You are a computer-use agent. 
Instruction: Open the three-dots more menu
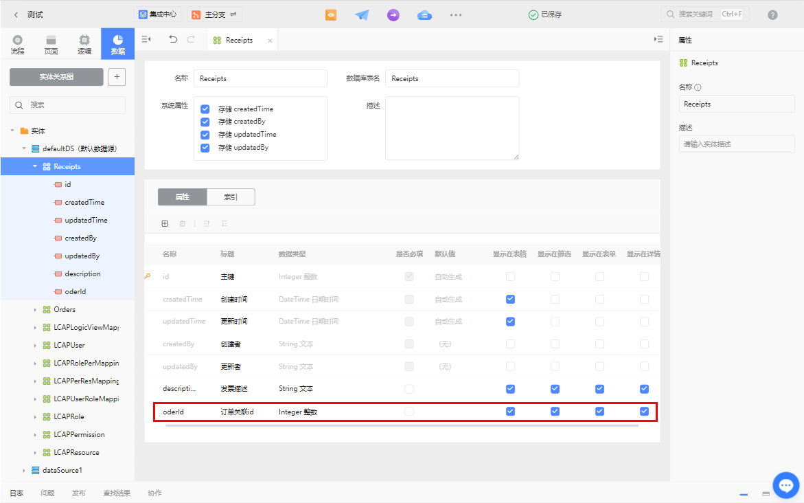point(456,15)
